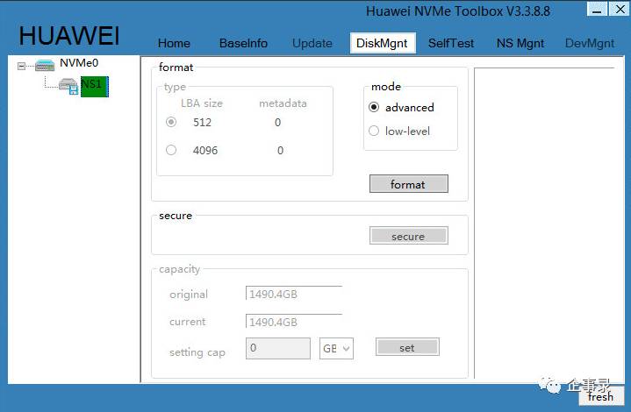Click the 'Huawei NVMe Toolbox V3.3.8.8' title
The image size is (631, 412).
pos(458,11)
